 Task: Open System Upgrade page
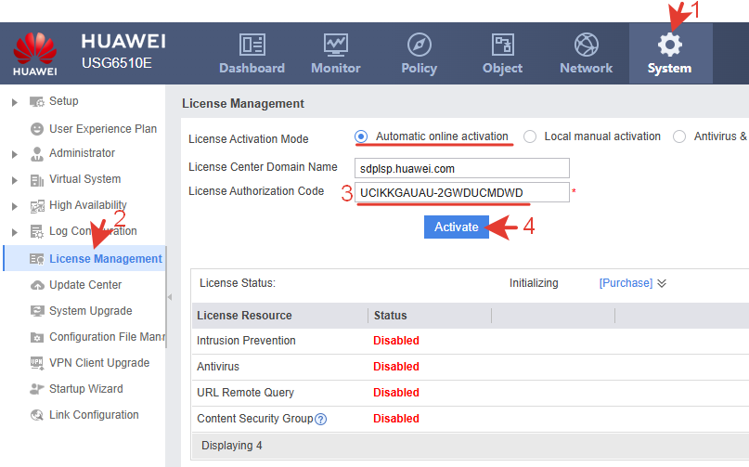click(91, 311)
